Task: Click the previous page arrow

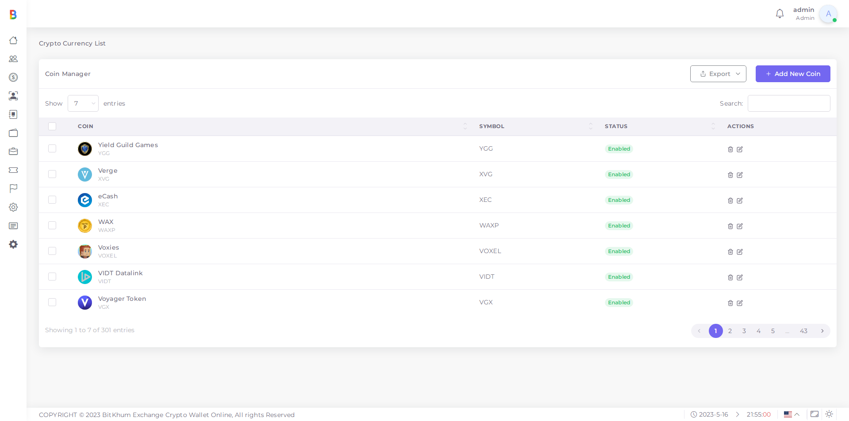Action: click(x=699, y=331)
